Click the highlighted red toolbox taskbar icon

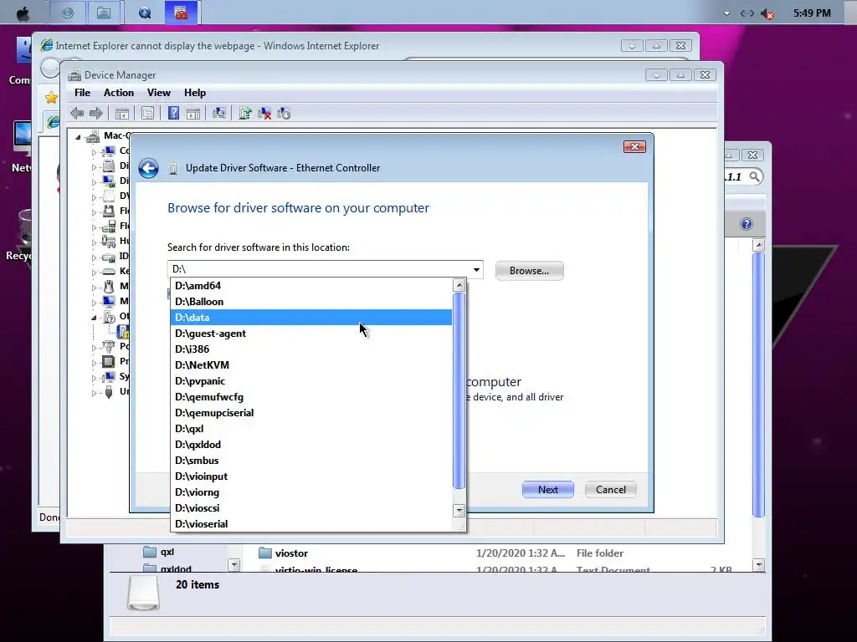[181, 13]
